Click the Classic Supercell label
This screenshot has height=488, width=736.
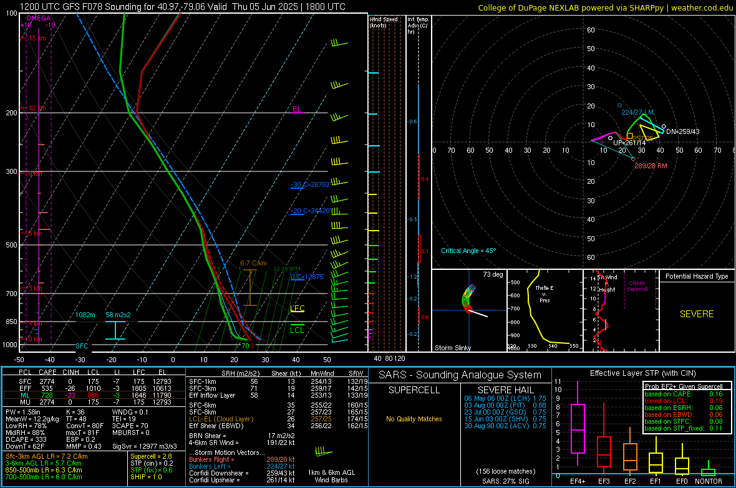point(637,286)
